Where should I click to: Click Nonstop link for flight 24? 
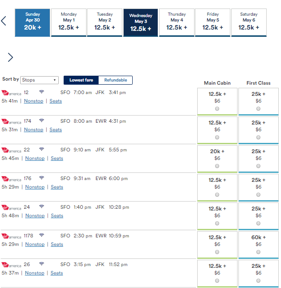35,215
